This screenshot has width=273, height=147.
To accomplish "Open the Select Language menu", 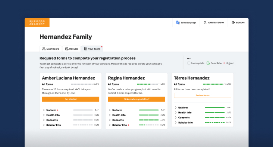I will coord(186,23).
